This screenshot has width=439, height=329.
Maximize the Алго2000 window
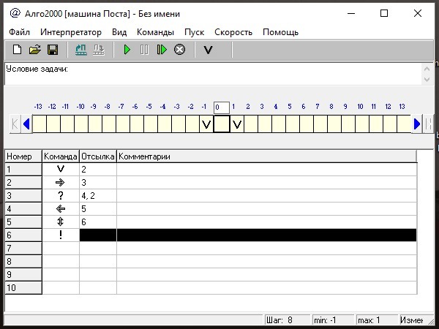pyautogui.click(x=384, y=13)
